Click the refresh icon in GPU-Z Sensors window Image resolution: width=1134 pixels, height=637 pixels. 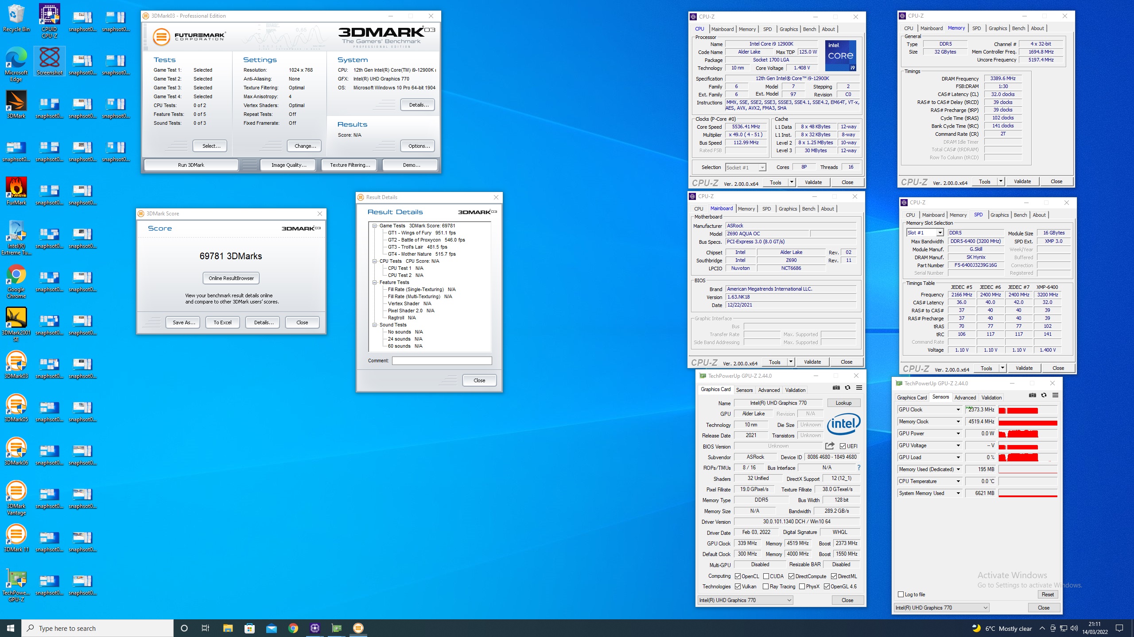point(1044,395)
